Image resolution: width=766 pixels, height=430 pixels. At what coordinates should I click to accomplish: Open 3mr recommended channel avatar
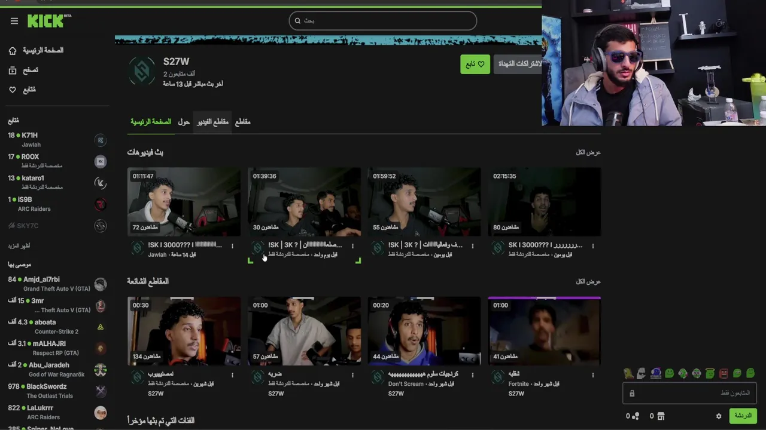101,306
